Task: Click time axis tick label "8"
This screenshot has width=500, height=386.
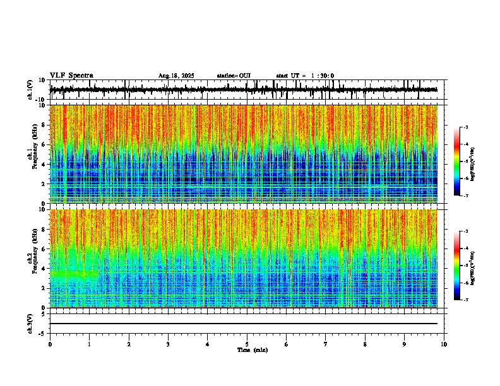Action: pyautogui.click(x=365, y=344)
